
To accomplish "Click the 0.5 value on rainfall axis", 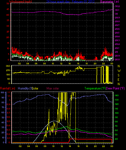I will pyautogui.click(x=8, y=122).
